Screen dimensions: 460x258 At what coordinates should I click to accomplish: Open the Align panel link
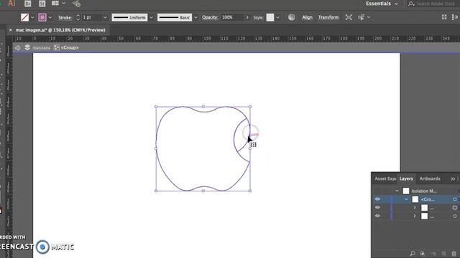(307, 17)
